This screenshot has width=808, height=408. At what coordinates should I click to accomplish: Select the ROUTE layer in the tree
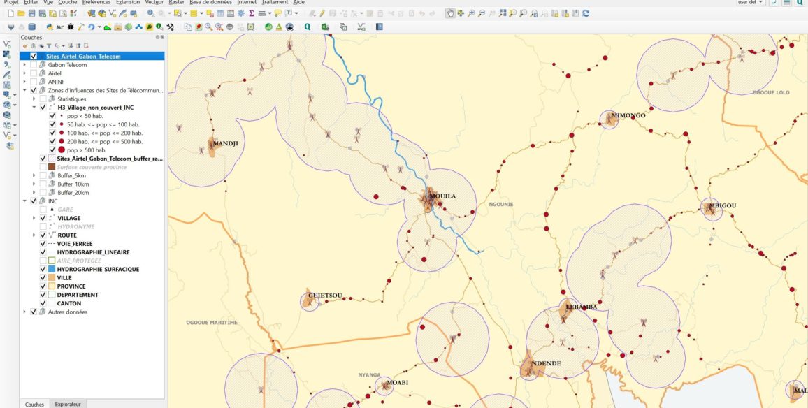(67, 235)
